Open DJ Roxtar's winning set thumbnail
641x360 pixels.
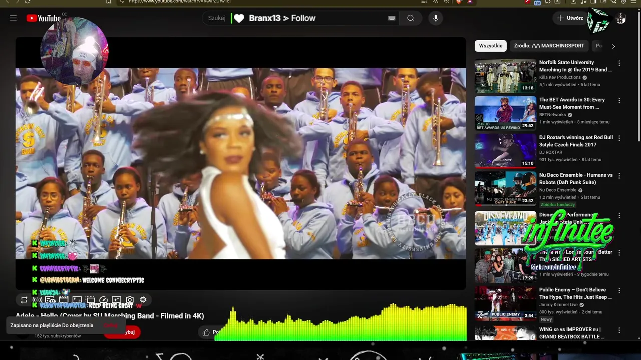tap(505, 151)
